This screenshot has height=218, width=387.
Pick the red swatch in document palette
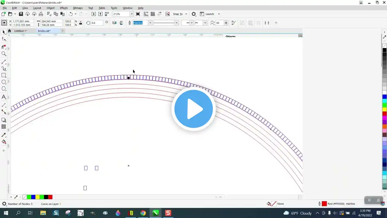(50, 197)
